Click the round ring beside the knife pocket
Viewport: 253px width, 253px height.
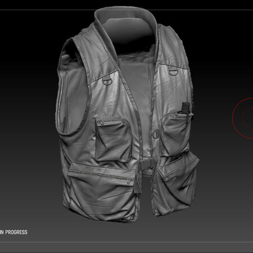coord(156,134)
